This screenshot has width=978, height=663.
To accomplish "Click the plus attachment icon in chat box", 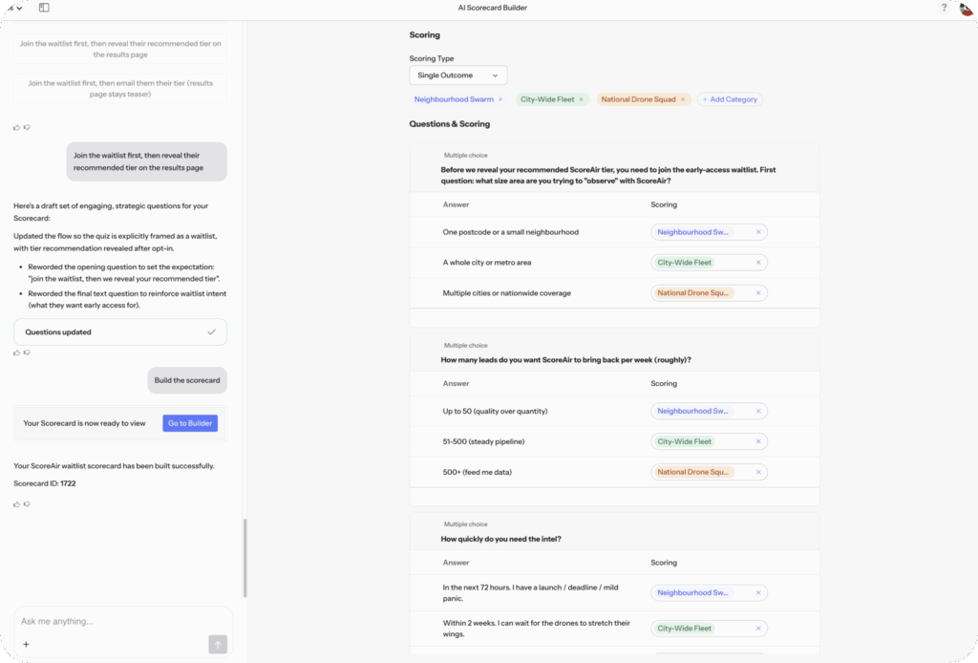I will (x=26, y=644).
